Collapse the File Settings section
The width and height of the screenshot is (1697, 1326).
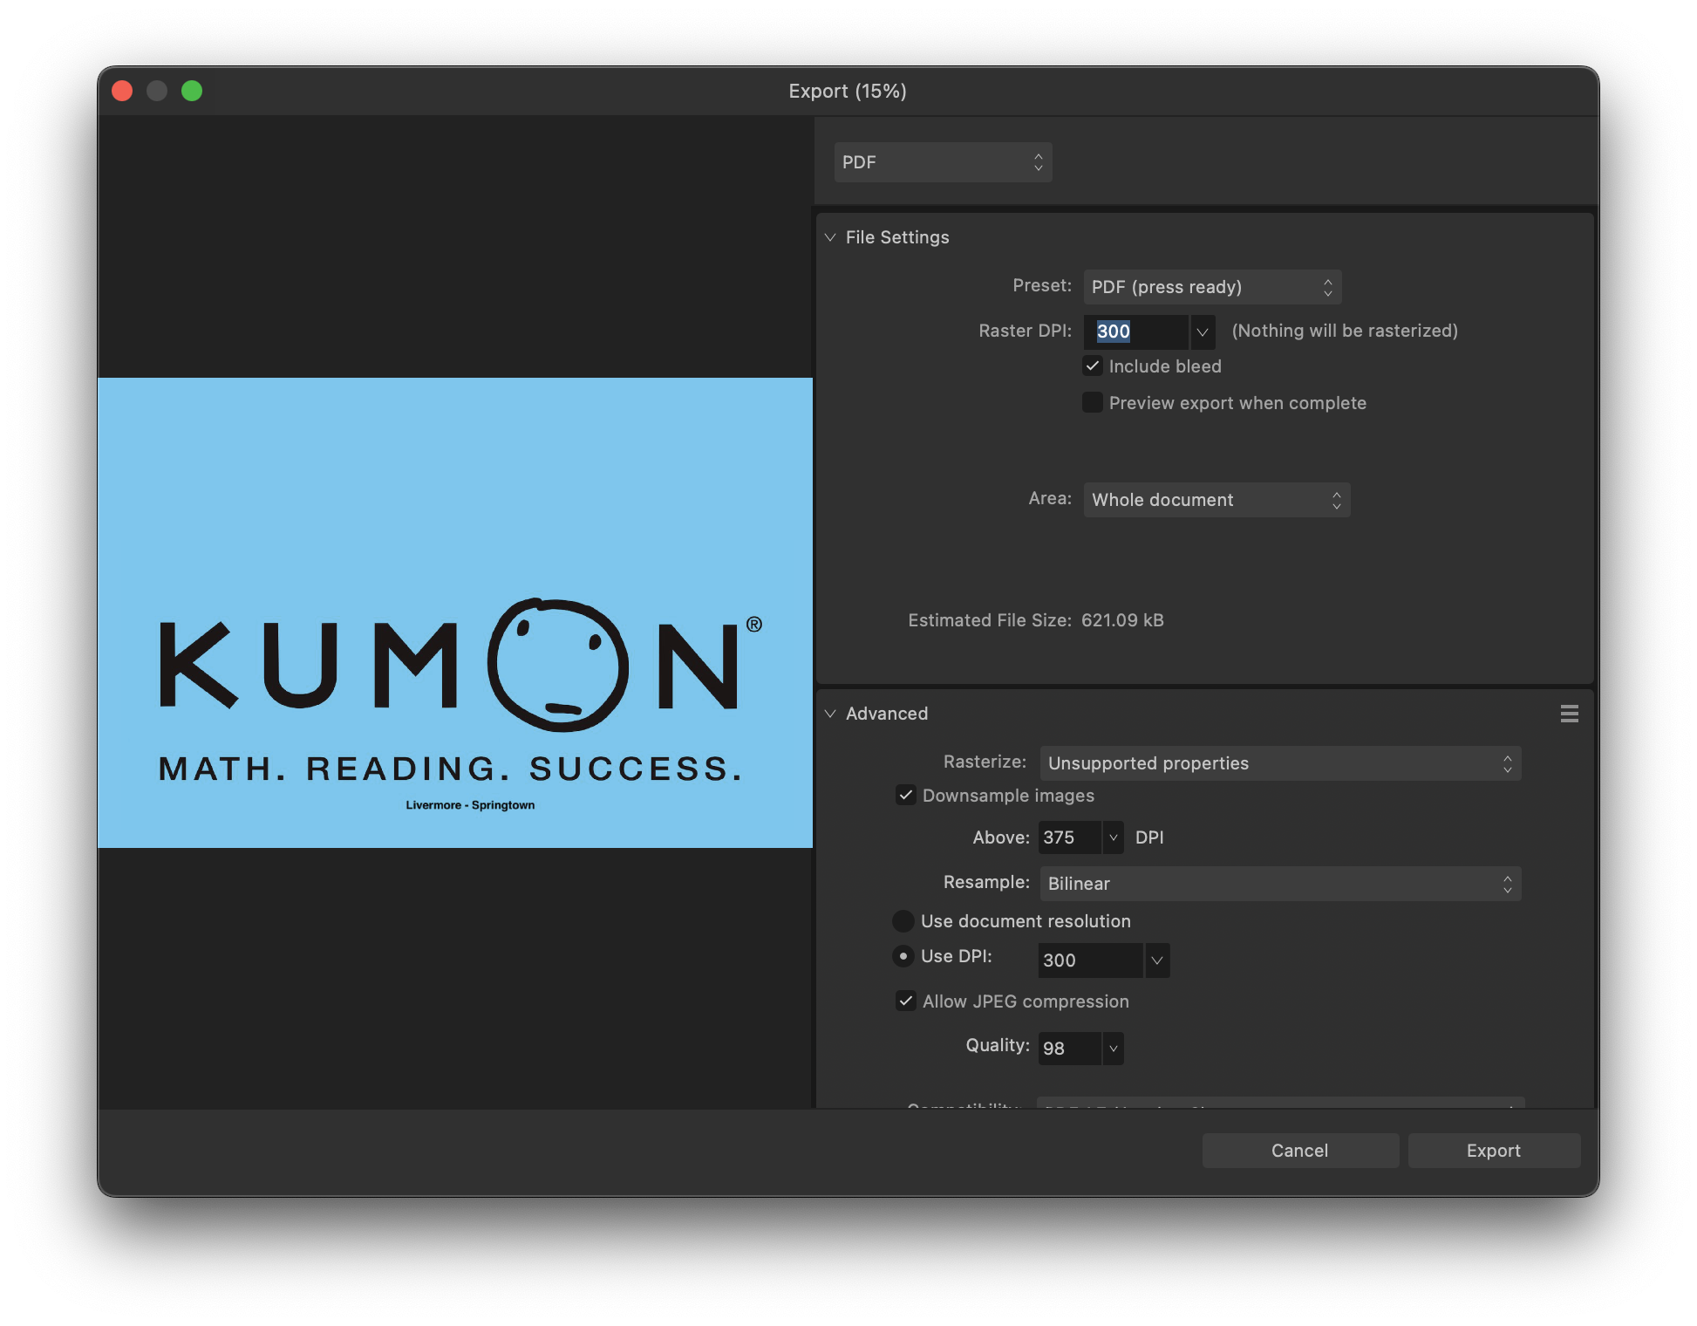(830, 237)
